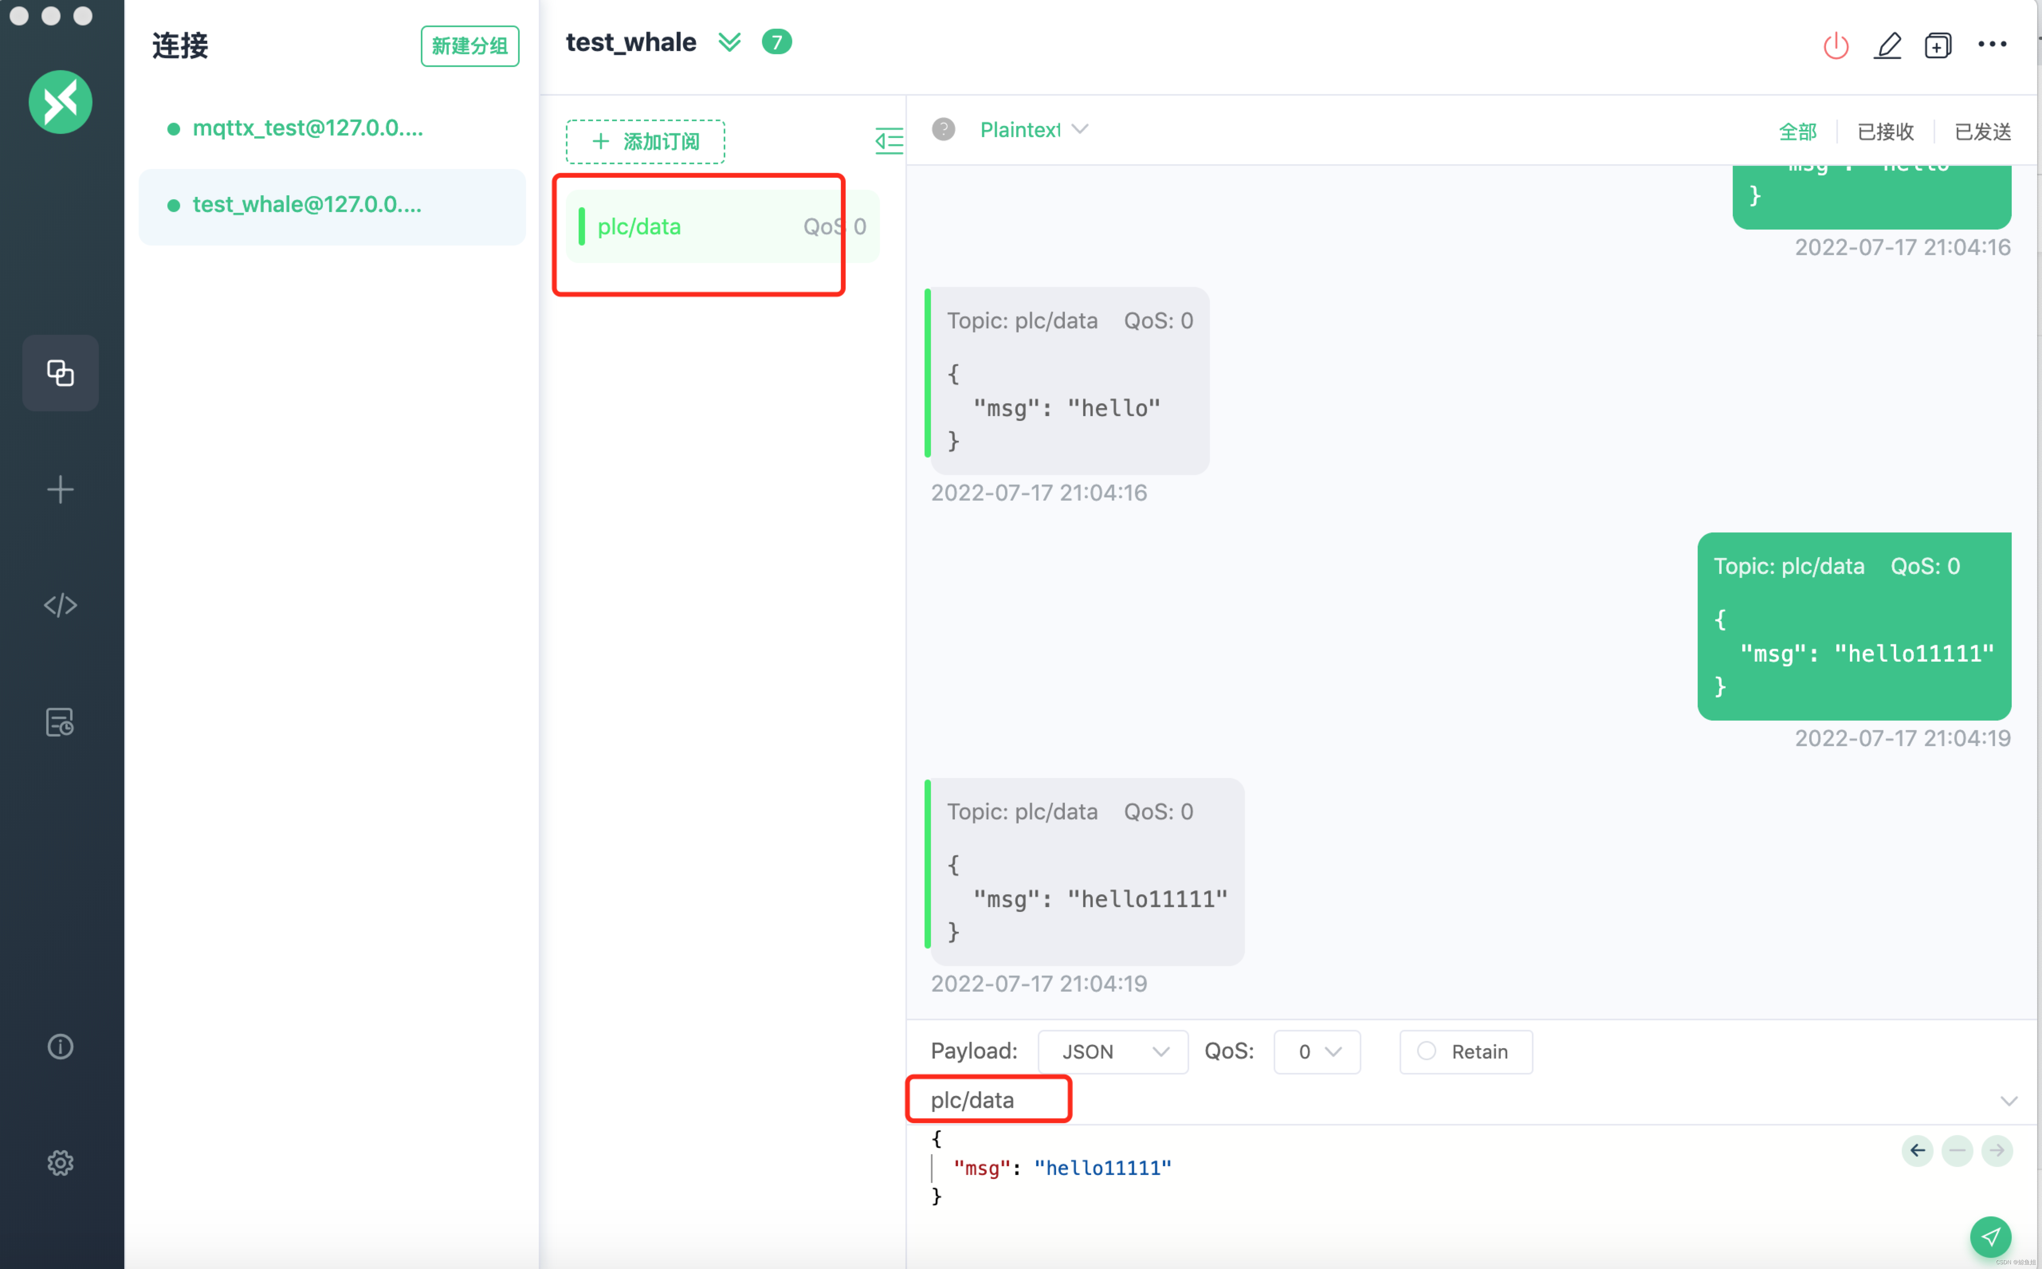Click the about info icon in sidebar

click(61, 1047)
